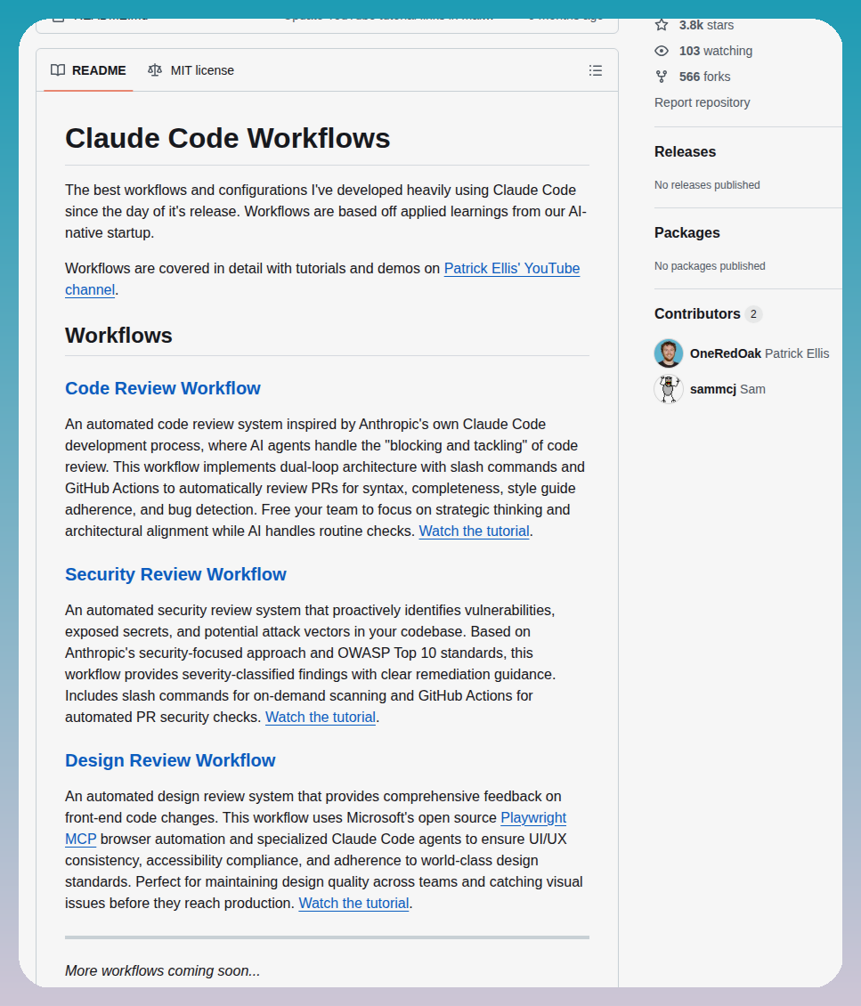
Task: Click the Workflows section heading
Action: [x=118, y=336]
